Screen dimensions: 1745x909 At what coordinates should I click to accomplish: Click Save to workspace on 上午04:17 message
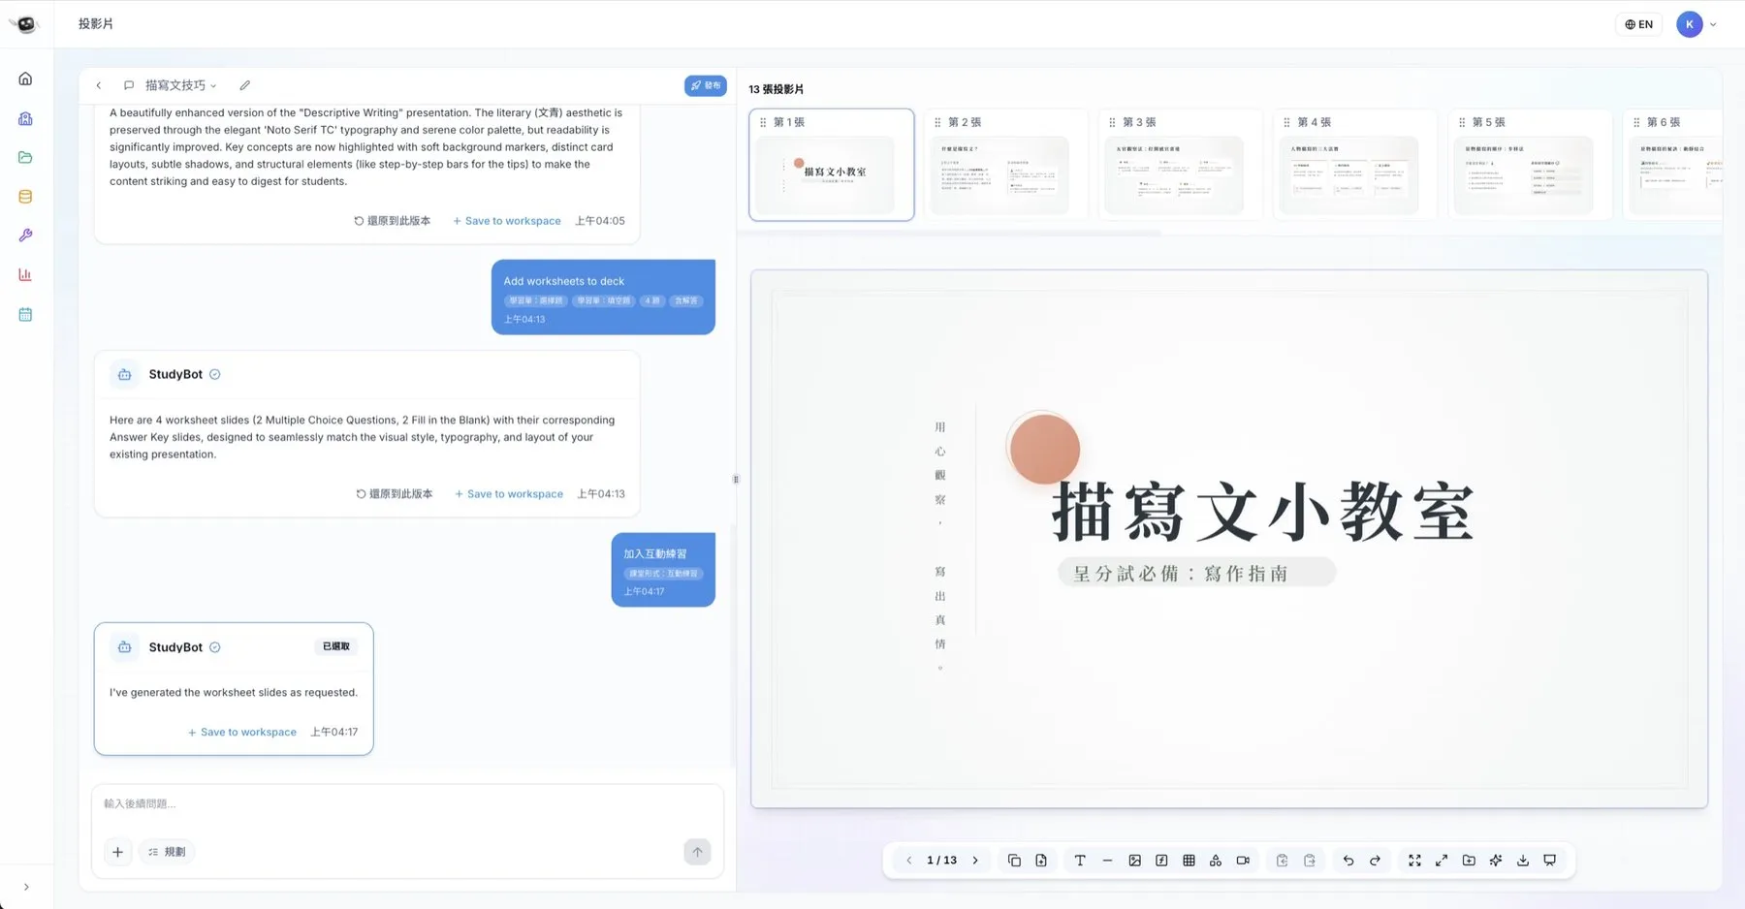click(x=242, y=733)
